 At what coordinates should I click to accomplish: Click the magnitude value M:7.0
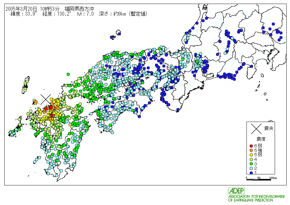point(86,14)
